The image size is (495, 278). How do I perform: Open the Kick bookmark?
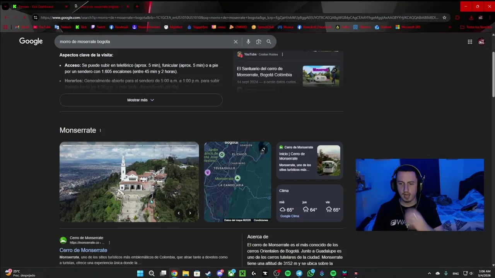[x=81, y=27]
